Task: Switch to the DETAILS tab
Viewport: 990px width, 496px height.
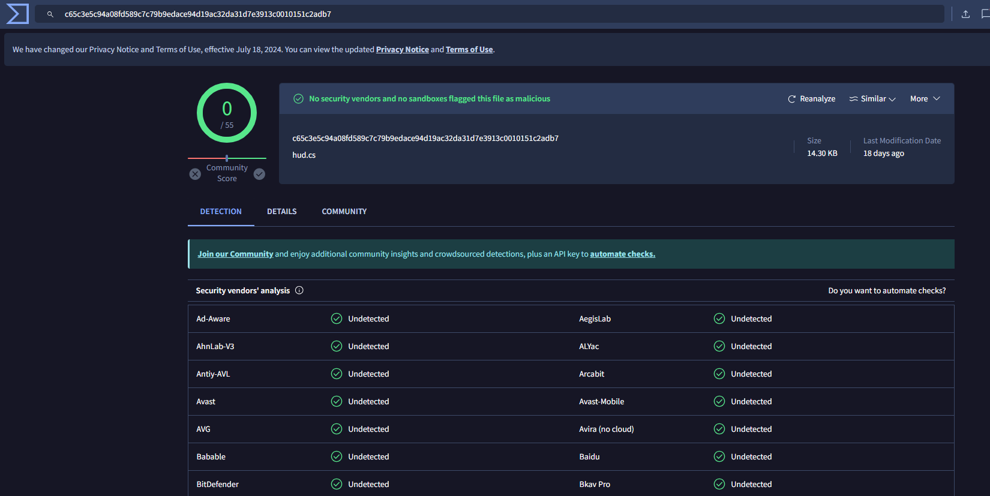Action: (281, 212)
